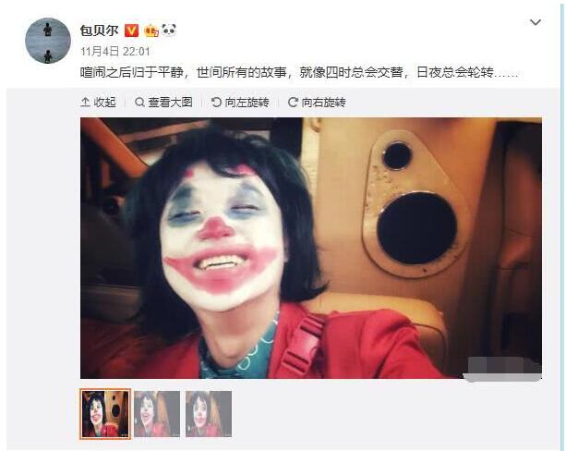The width and height of the screenshot is (566, 451).
Task: Click the rotate-right arrow icon
Action: pos(293,103)
